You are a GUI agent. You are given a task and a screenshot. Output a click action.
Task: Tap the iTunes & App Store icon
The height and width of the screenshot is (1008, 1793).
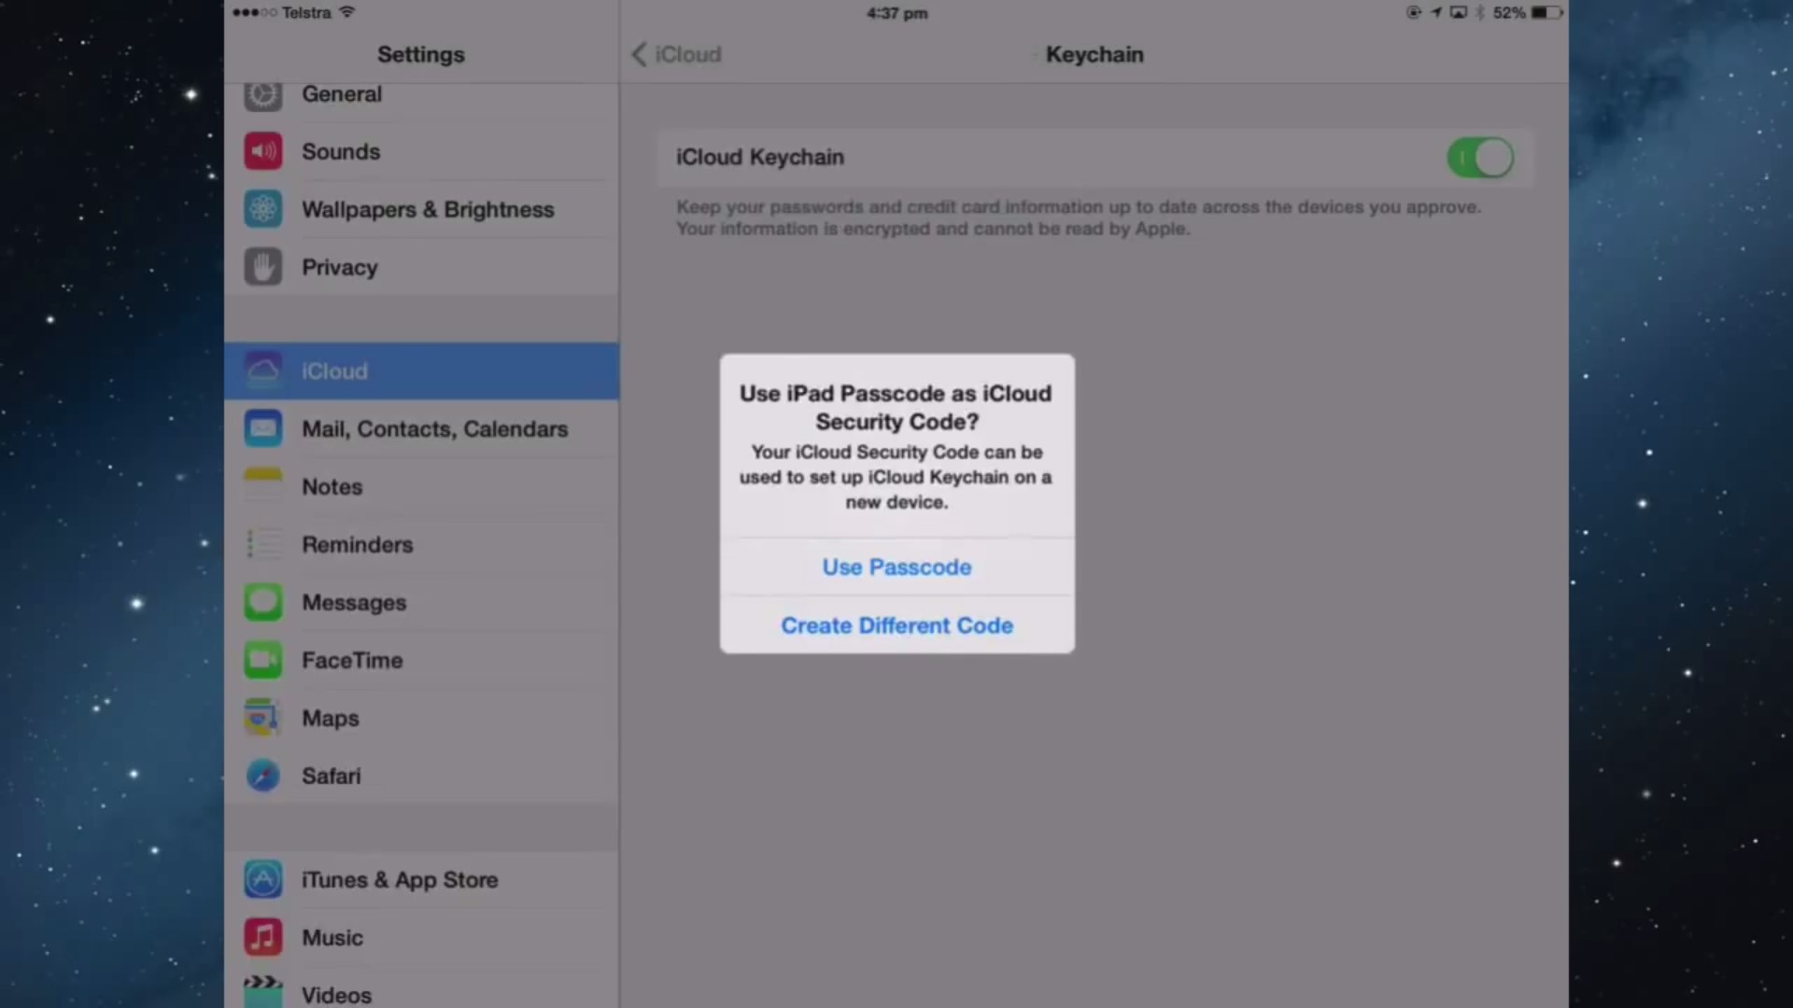tap(263, 879)
